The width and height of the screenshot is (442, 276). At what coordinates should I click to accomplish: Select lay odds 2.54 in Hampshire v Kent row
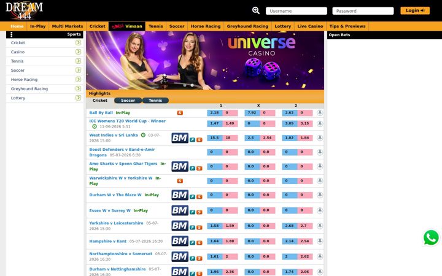(x=305, y=242)
